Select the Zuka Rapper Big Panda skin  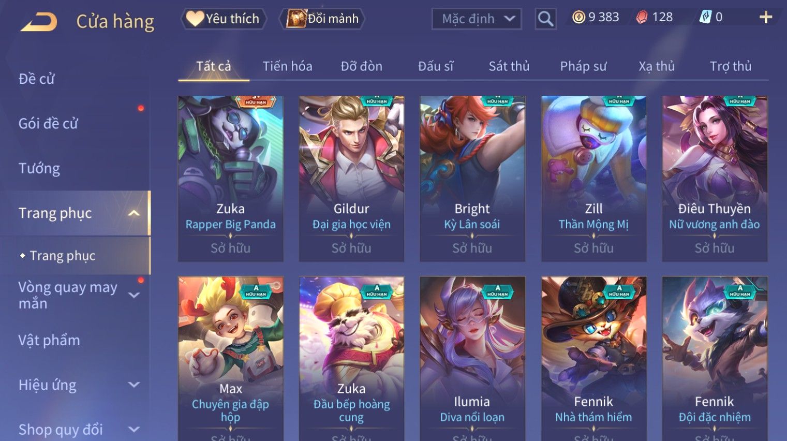pos(231,179)
